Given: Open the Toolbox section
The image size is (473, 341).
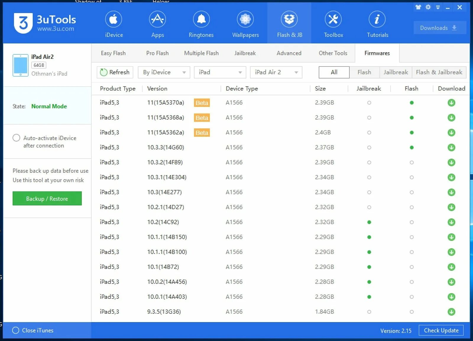Looking at the screenshot, I should (x=333, y=25).
